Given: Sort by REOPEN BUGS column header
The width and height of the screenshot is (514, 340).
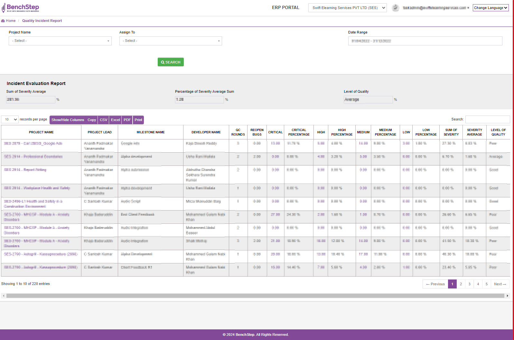Looking at the screenshot, I should click(x=257, y=132).
